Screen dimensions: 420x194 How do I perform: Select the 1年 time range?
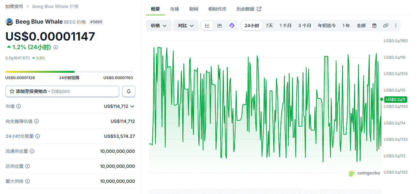pyautogui.click(x=346, y=26)
